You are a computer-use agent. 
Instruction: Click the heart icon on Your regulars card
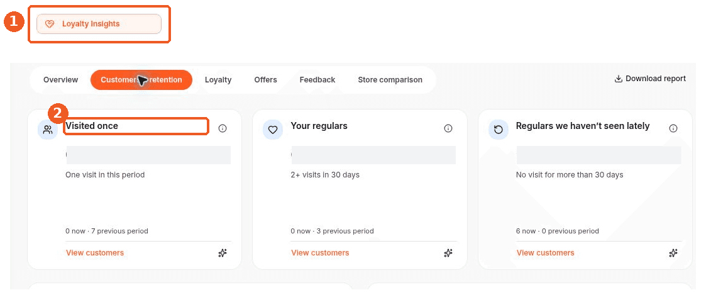click(273, 130)
